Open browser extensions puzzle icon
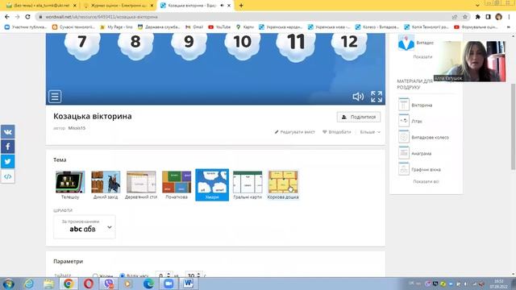 point(478,17)
